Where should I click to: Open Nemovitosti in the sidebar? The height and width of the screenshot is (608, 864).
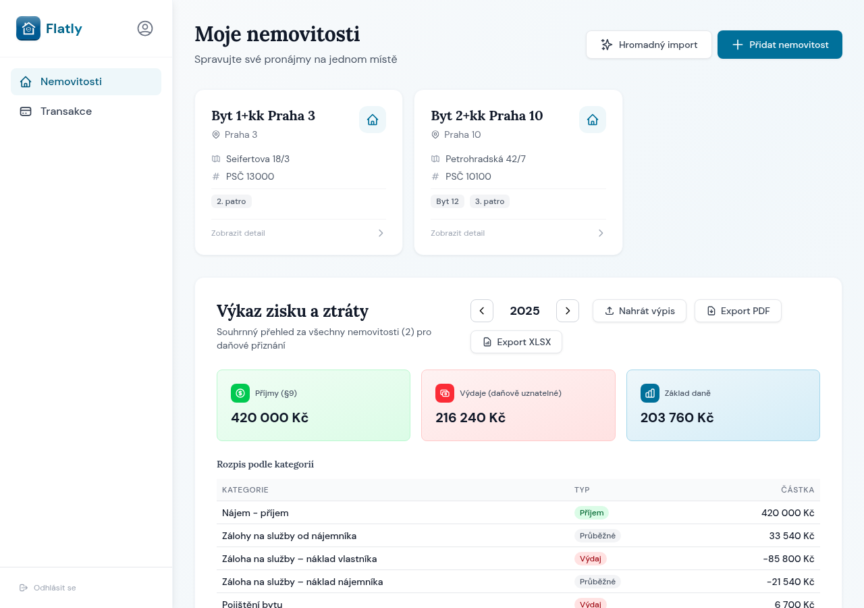point(86,82)
